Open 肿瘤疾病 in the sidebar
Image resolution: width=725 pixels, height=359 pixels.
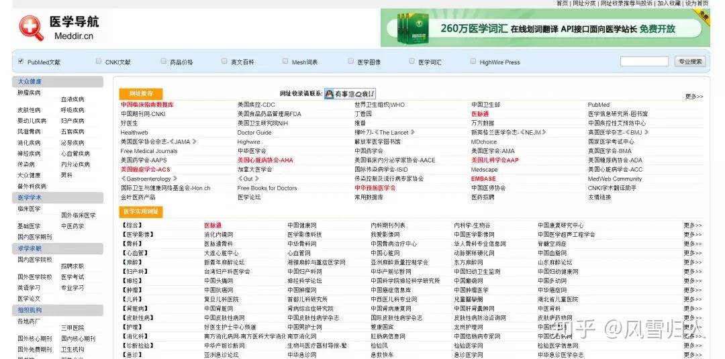29,93
